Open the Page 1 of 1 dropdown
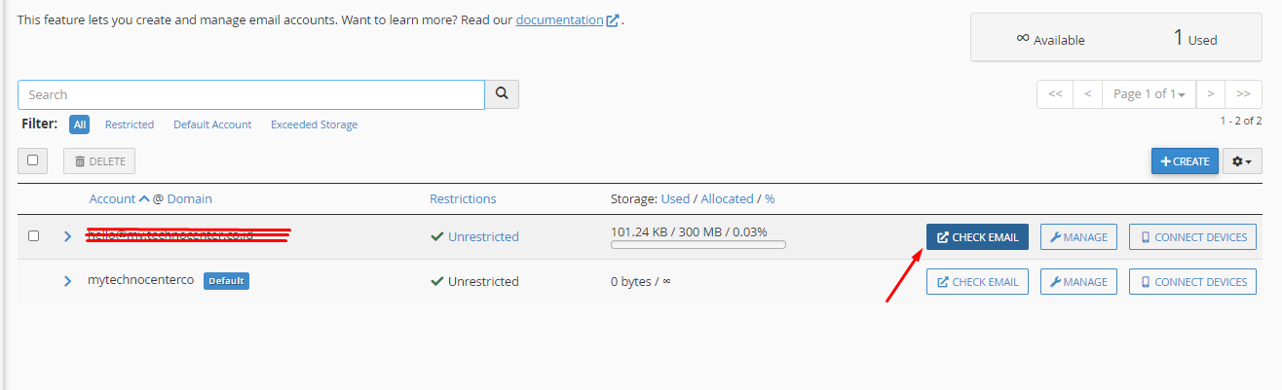This screenshot has width=1282, height=390. [1149, 94]
